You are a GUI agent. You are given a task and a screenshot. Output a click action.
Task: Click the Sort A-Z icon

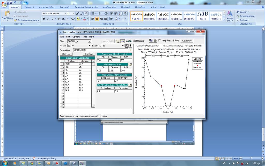click(120, 13)
